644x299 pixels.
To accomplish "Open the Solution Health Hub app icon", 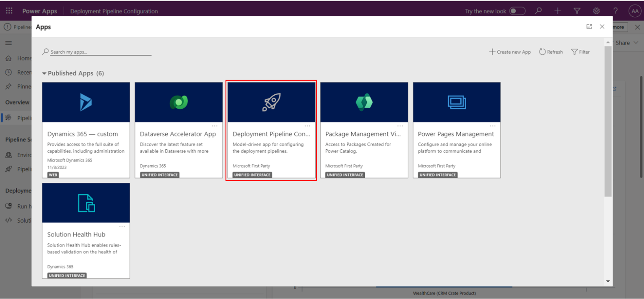I will click(86, 203).
